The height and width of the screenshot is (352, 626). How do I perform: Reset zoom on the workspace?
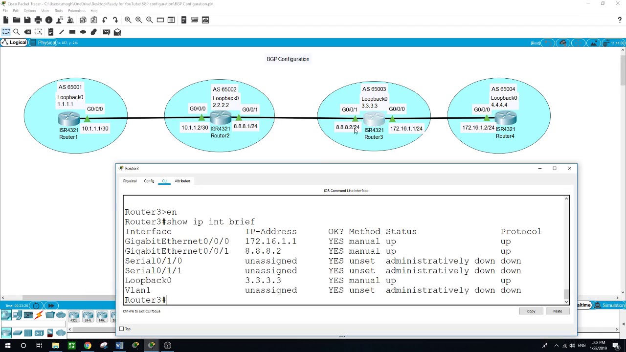click(139, 20)
